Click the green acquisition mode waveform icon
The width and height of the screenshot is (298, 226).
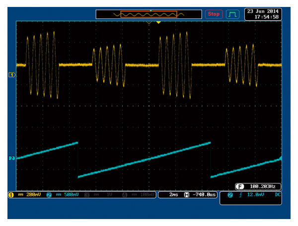click(232, 14)
